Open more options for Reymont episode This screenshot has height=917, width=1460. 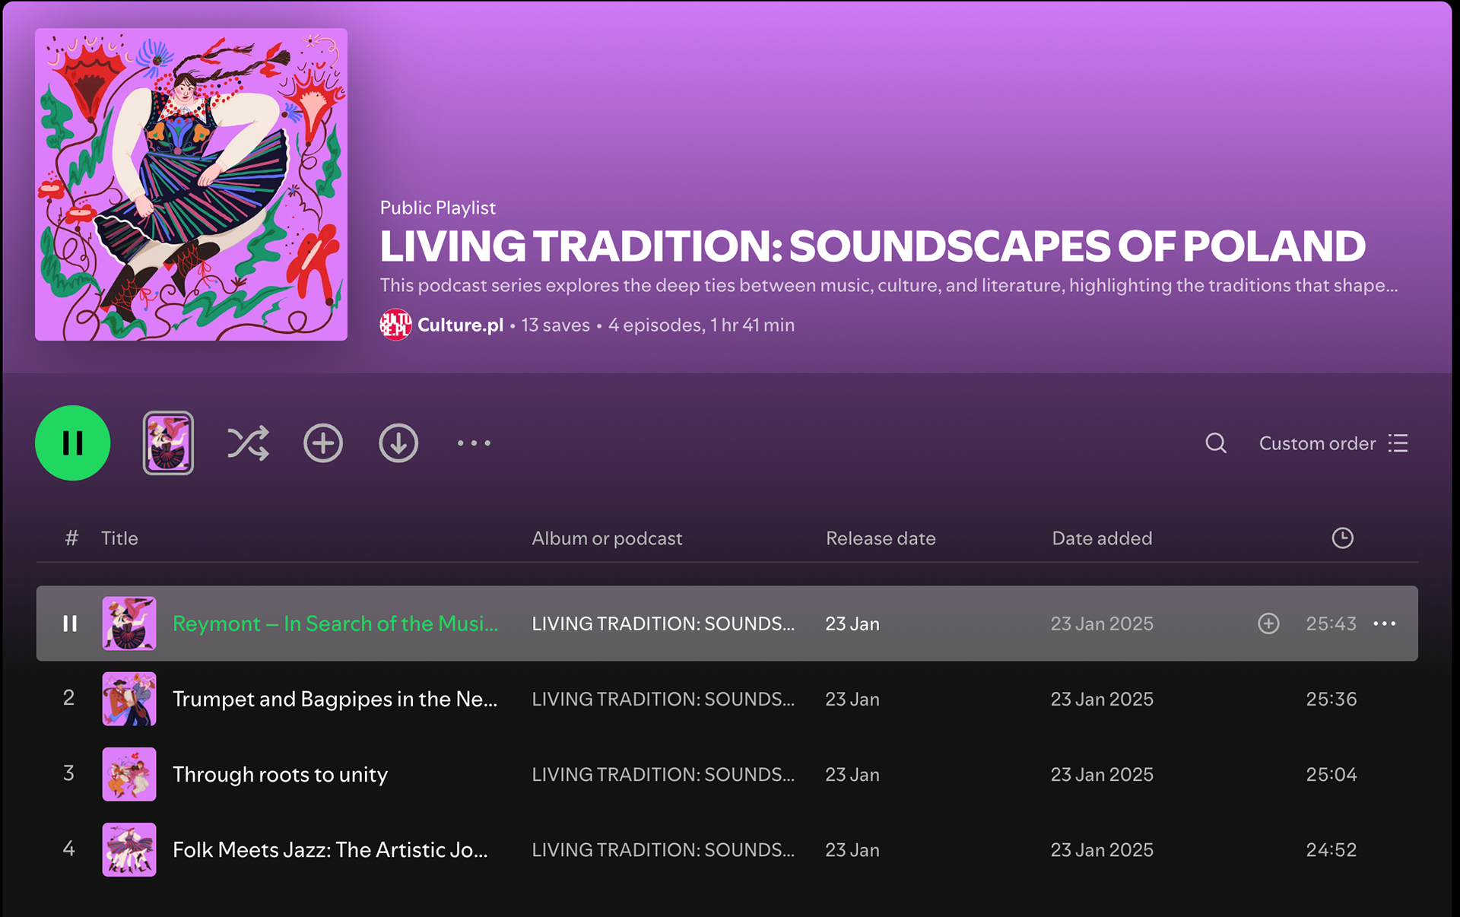1385,623
